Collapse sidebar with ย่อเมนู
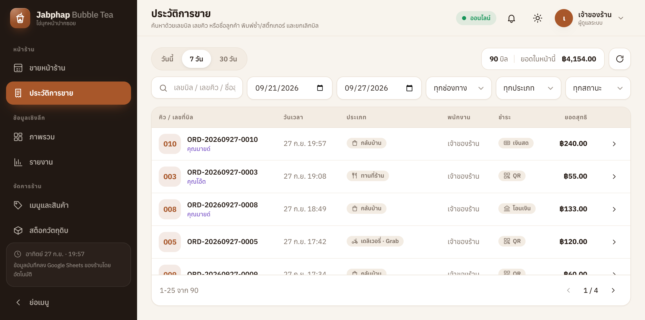This screenshot has height=320, width=645. point(69,302)
